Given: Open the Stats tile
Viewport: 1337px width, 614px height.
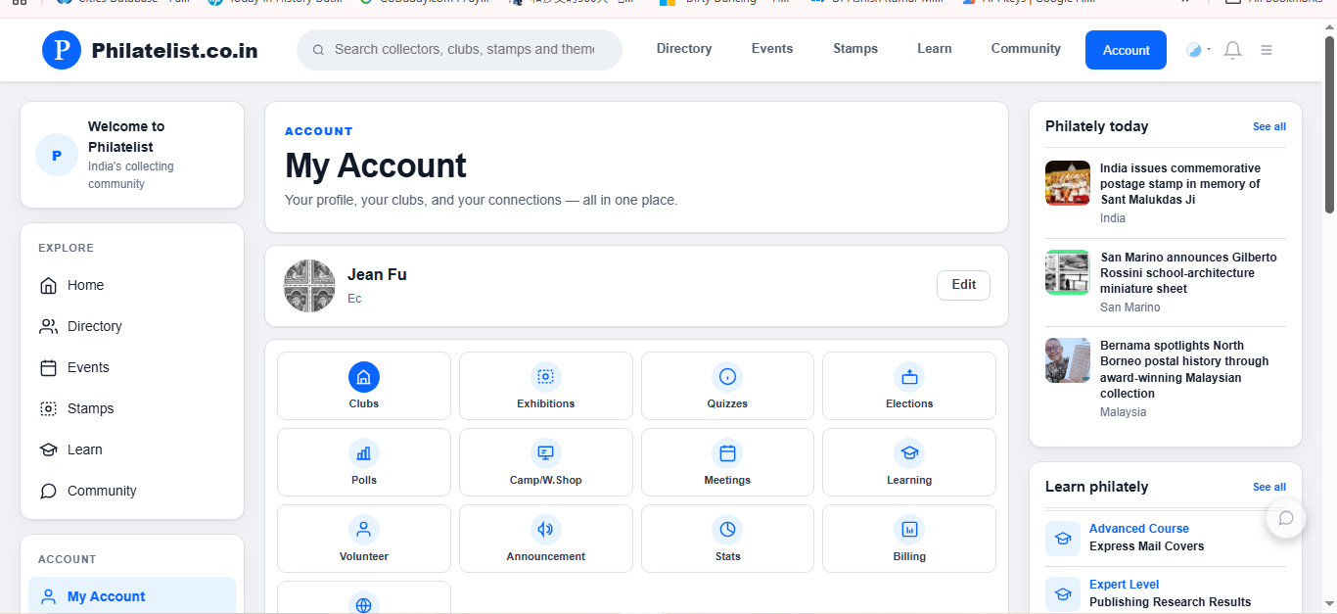Looking at the screenshot, I should tap(727, 539).
